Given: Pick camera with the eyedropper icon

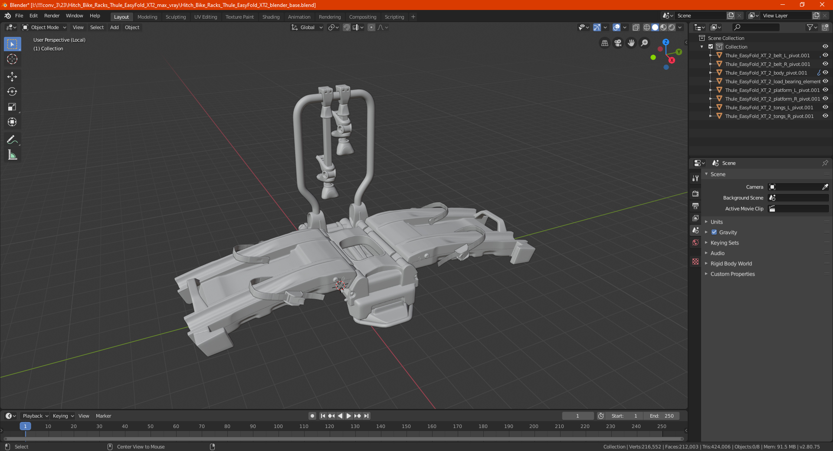Looking at the screenshot, I should click(x=825, y=187).
